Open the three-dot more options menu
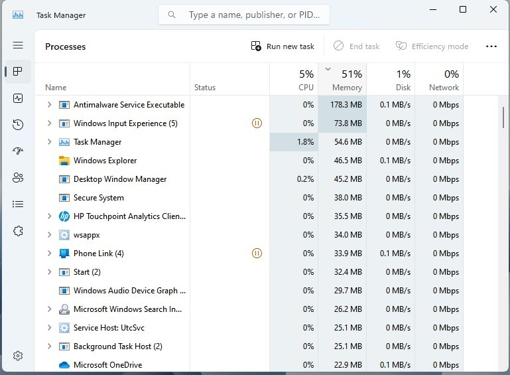Image resolution: width=510 pixels, height=375 pixels. pyautogui.click(x=491, y=46)
